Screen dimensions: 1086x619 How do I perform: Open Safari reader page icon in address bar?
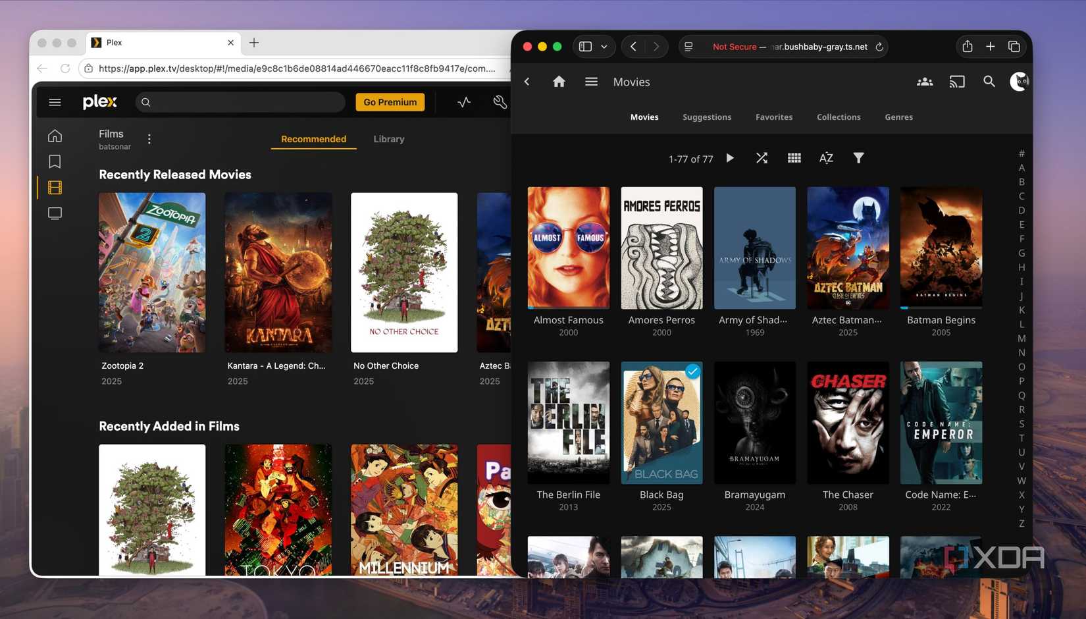(688, 47)
